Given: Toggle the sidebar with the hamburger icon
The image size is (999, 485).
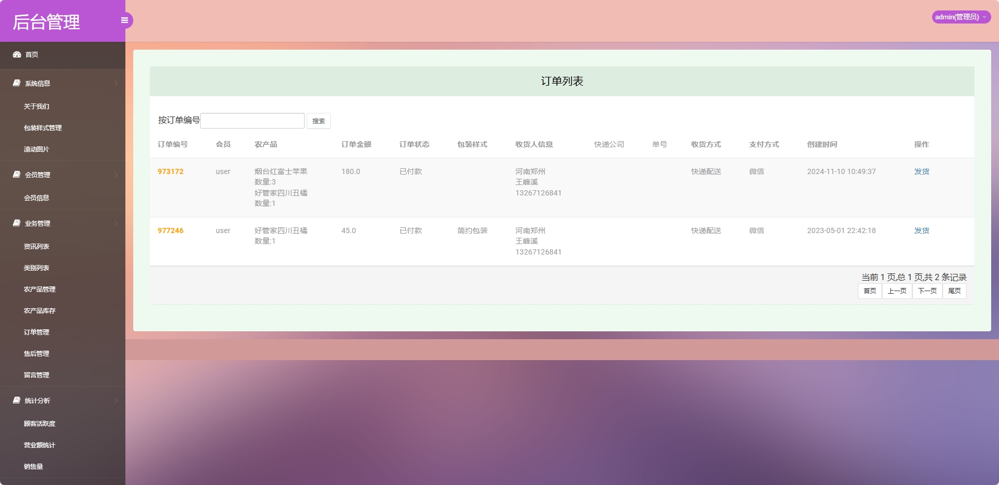Looking at the screenshot, I should coord(124,20).
